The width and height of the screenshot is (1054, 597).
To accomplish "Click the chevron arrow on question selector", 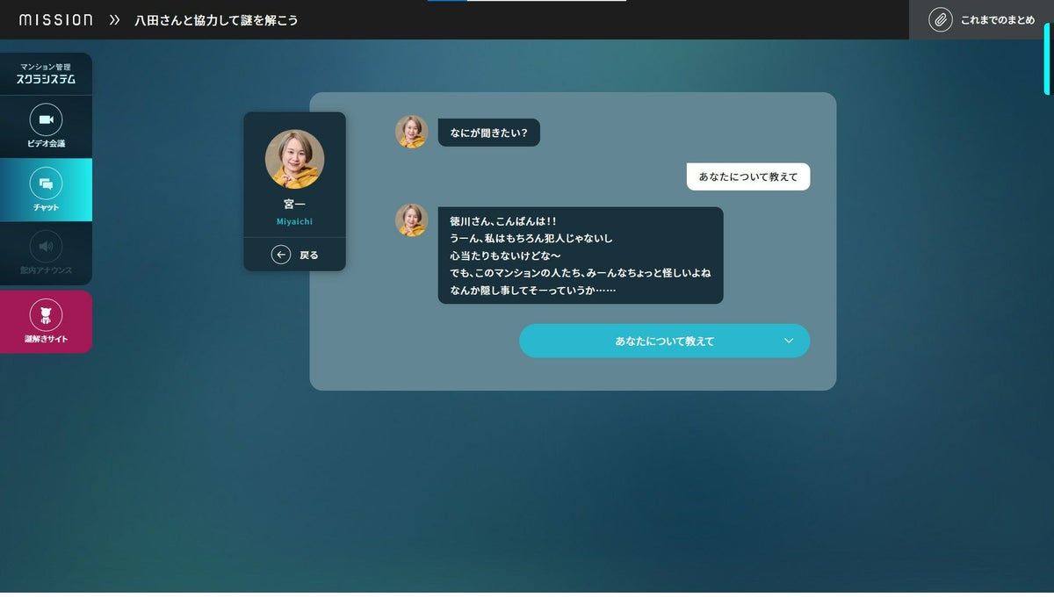I will pyautogui.click(x=788, y=341).
